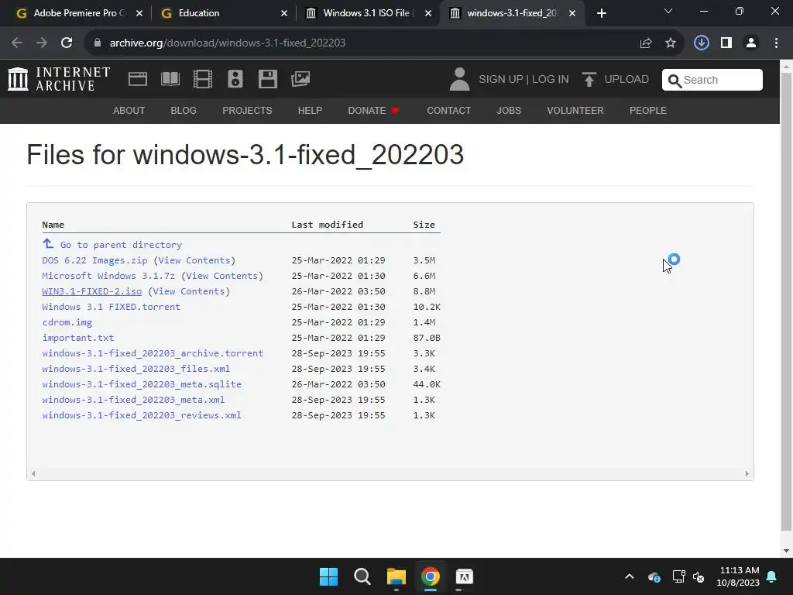Open Chrome profile menu
793x595 pixels.
[751, 43]
